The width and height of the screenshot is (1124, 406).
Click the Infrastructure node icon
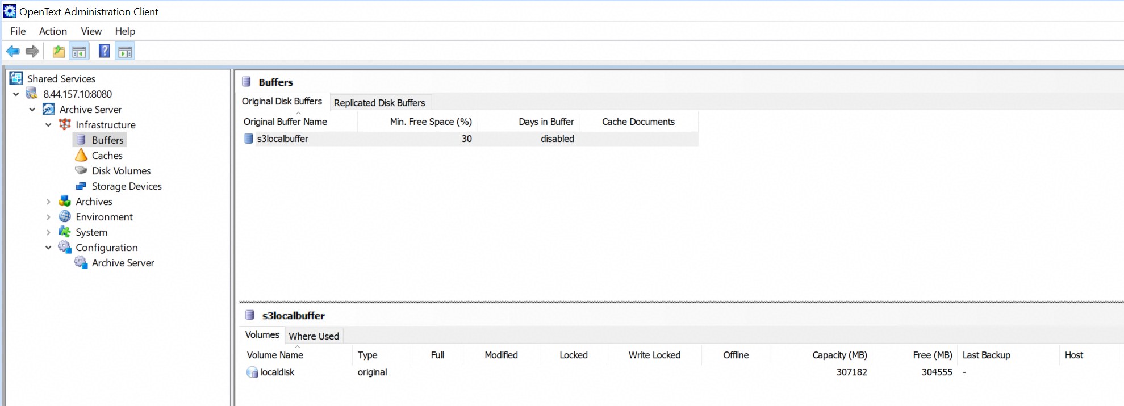pos(65,124)
